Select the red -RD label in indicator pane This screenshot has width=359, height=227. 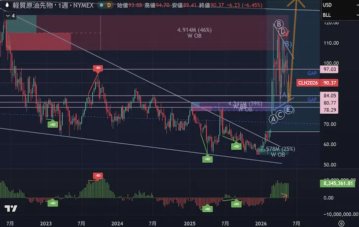(x=98, y=176)
